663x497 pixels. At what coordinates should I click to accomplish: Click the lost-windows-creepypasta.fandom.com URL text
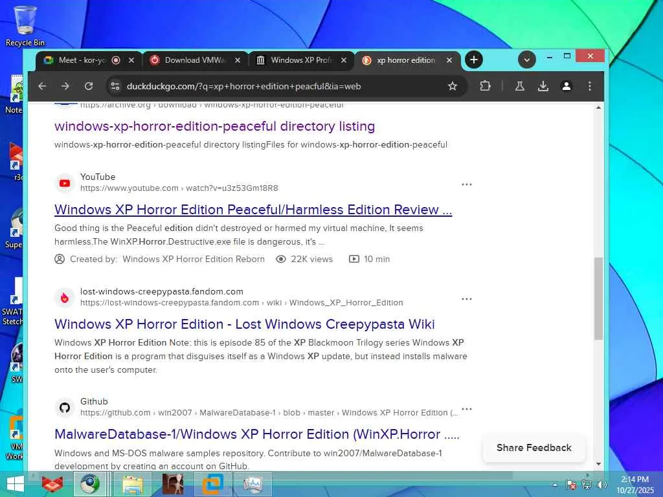point(242,303)
